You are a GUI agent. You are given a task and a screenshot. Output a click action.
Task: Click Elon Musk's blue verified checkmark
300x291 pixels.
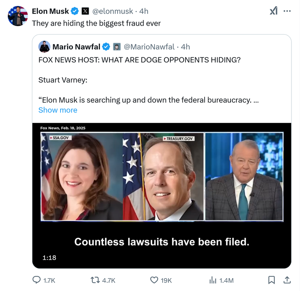tap(75, 11)
